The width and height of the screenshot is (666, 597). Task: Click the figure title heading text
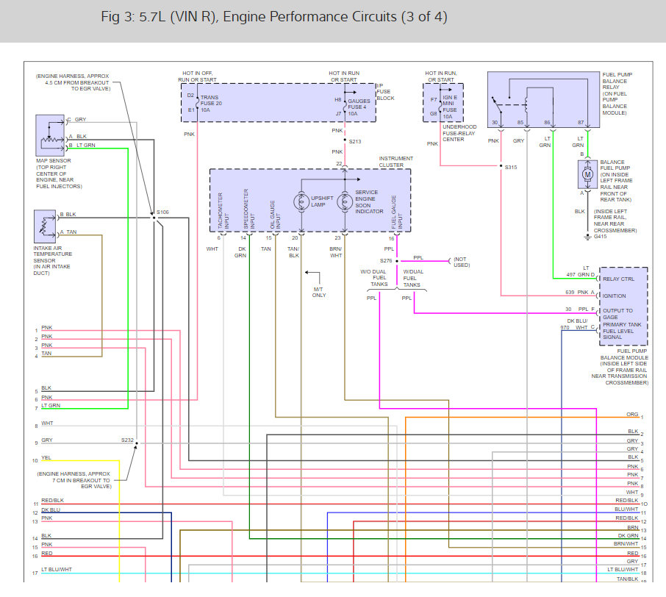point(273,17)
